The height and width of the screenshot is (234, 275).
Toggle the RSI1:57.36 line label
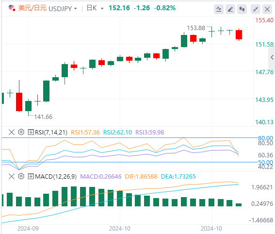[85, 133]
